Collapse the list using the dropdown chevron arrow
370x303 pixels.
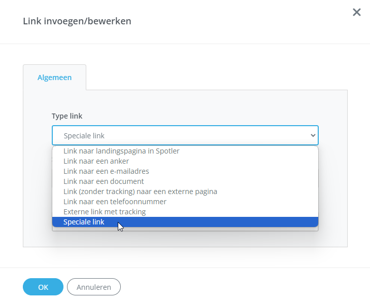(313, 135)
